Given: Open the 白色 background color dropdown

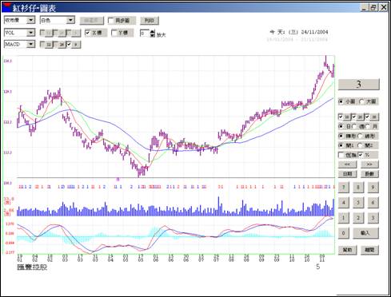Looking at the screenshot, I should pyautogui.click(x=70, y=20).
